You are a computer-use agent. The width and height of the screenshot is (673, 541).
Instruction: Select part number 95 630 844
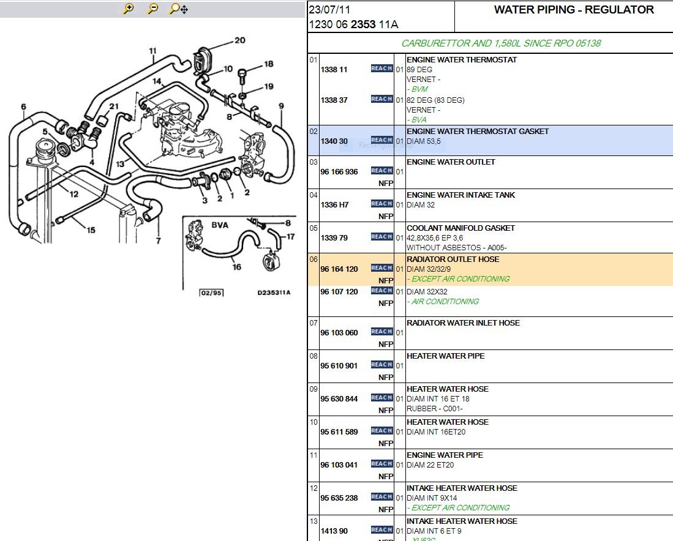(339, 398)
